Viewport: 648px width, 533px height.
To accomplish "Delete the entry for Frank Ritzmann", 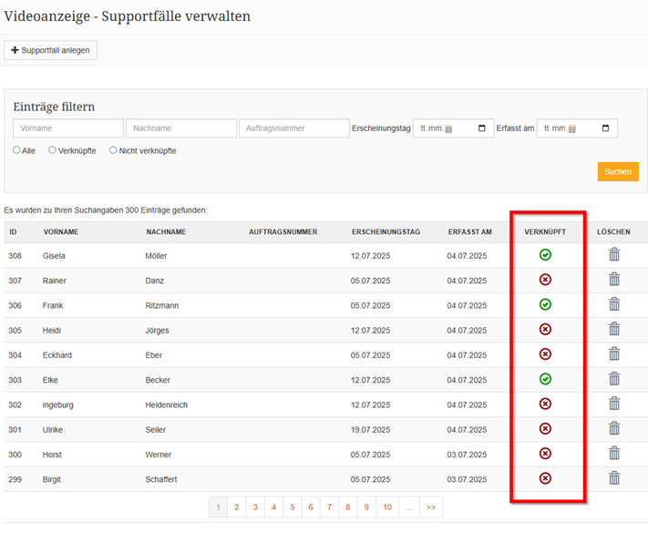I will [x=614, y=304].
